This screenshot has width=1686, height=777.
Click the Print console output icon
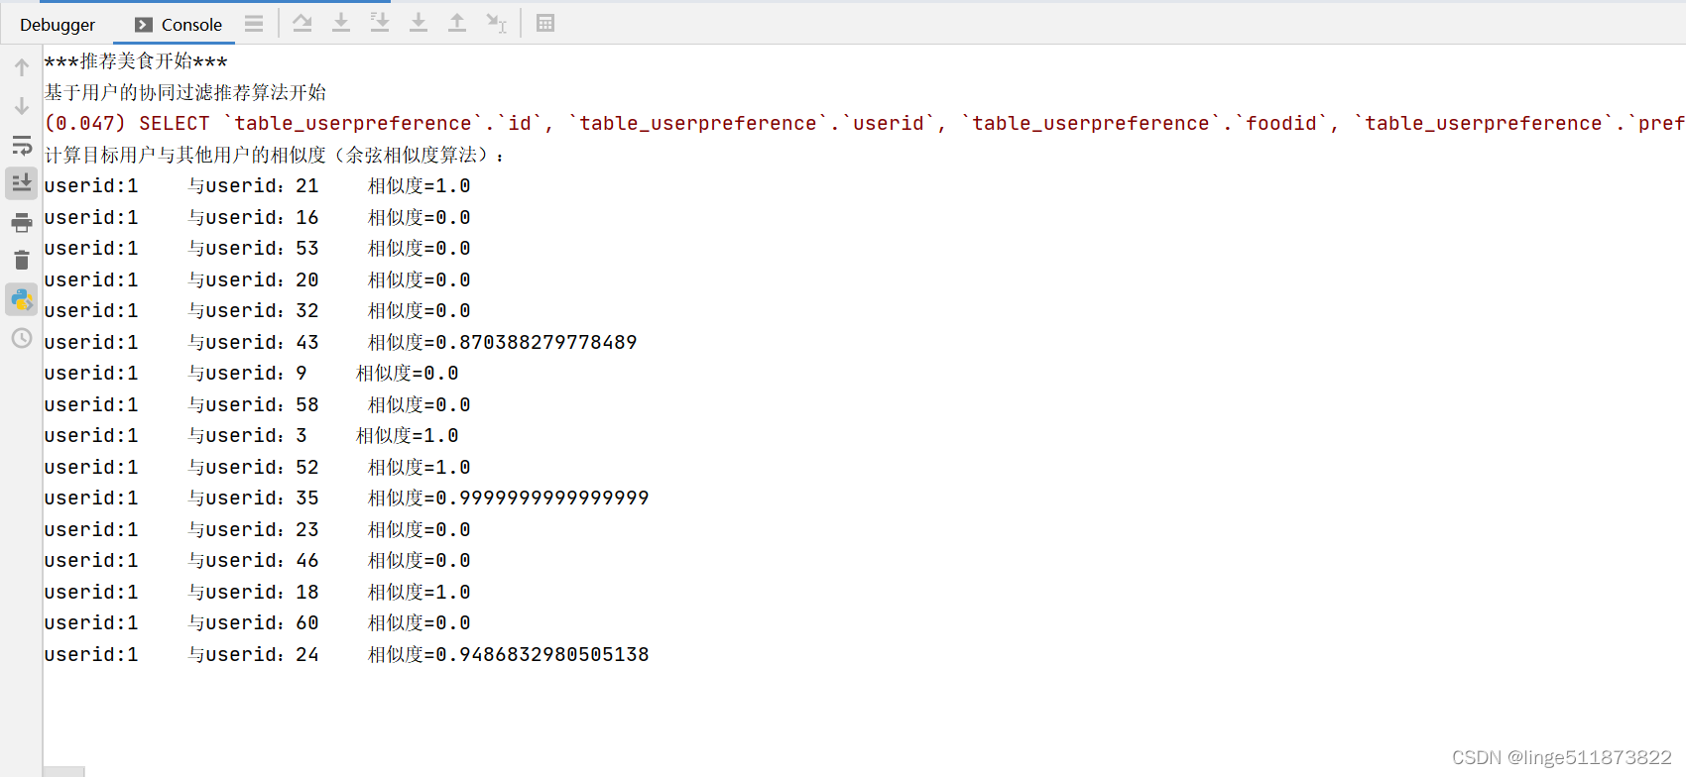pos(22,222)
